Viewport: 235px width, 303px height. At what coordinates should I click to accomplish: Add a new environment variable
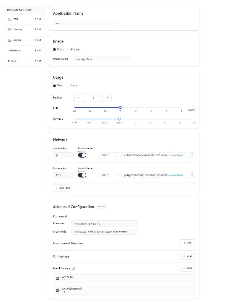(x=187, y=243)
